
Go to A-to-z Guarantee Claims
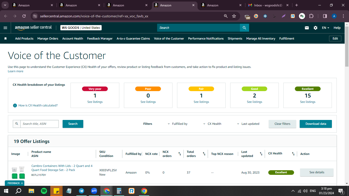pos(133,39)
